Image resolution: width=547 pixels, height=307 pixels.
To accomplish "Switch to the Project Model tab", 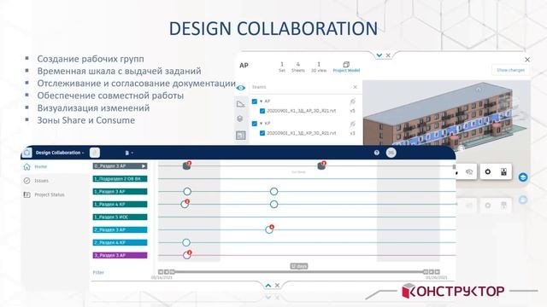I will [x=346, y=67].
